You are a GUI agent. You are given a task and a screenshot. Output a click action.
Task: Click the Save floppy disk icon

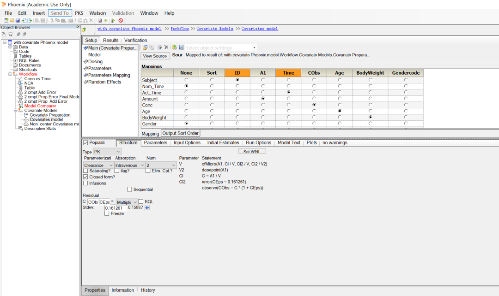[18, 20]
